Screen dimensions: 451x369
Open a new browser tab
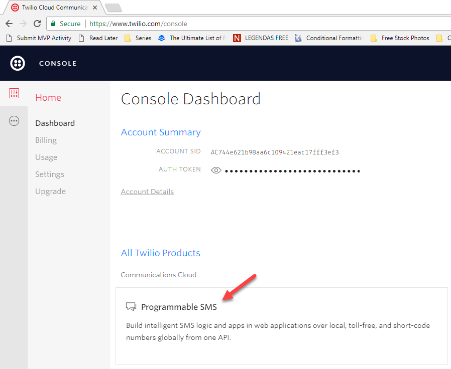pos(114,8)
